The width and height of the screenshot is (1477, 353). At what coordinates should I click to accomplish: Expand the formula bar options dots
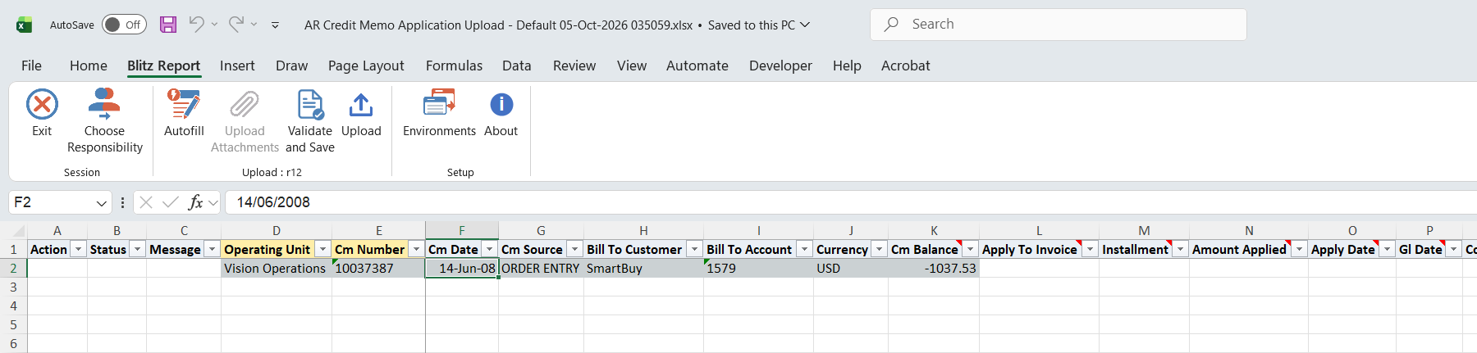[x=122, y=202]
